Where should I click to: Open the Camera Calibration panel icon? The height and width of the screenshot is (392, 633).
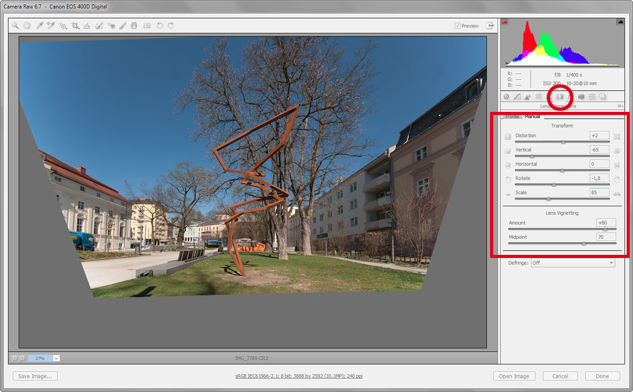point(581,97)
